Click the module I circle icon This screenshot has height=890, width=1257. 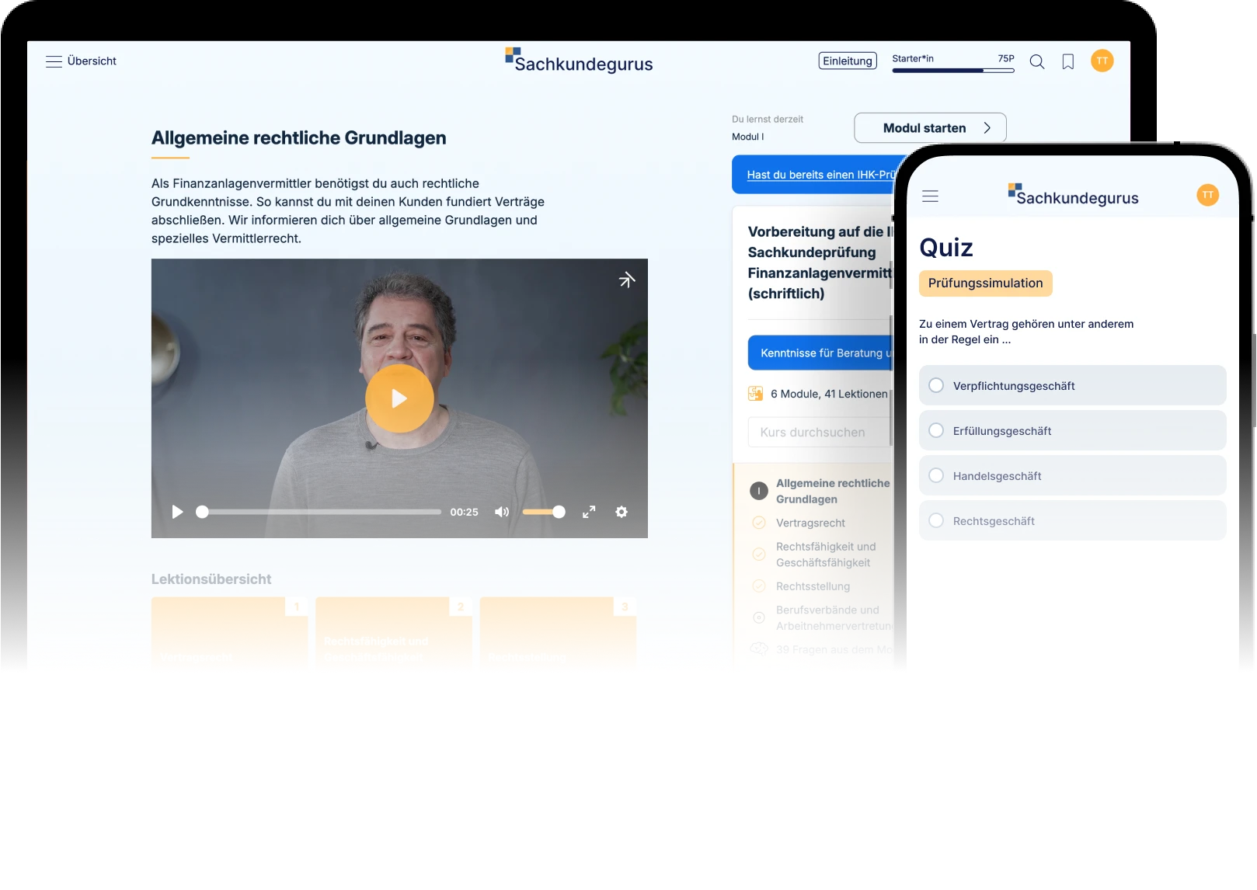[759, 491]
